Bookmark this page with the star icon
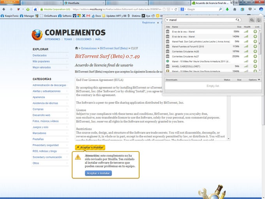Image resolution: width=265 pixels, height=199 pixels. coord(164,9)
